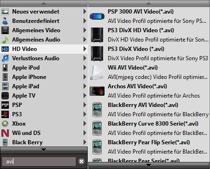This screenshot has width=210, height=169.
Task: Open the Verlustloses Audio category
Action: coord(44,58)
